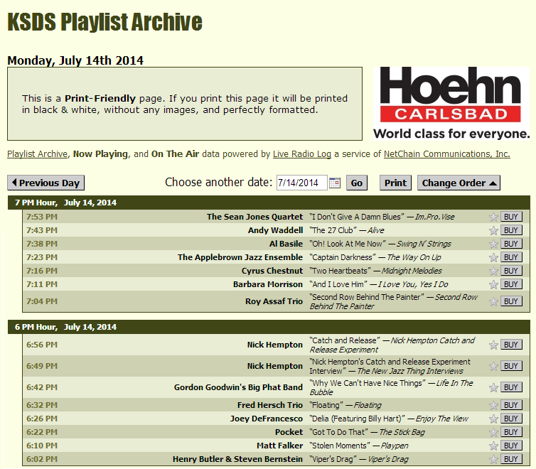Click artist name The Sean Jones Quartet

point(254,217)
